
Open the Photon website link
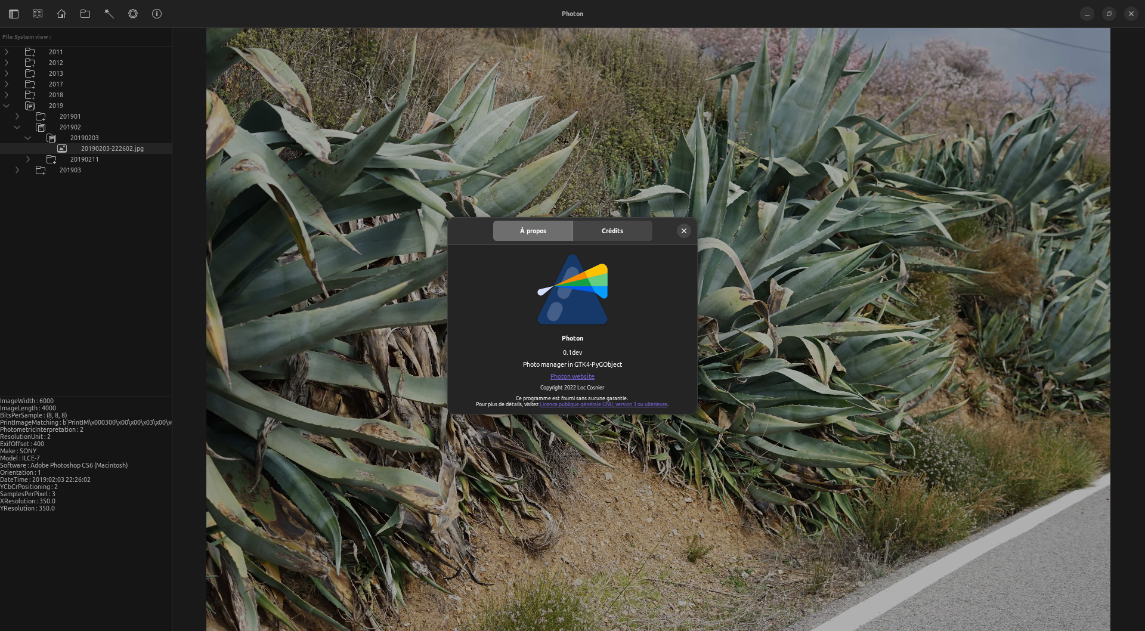(x=572, y=376)
